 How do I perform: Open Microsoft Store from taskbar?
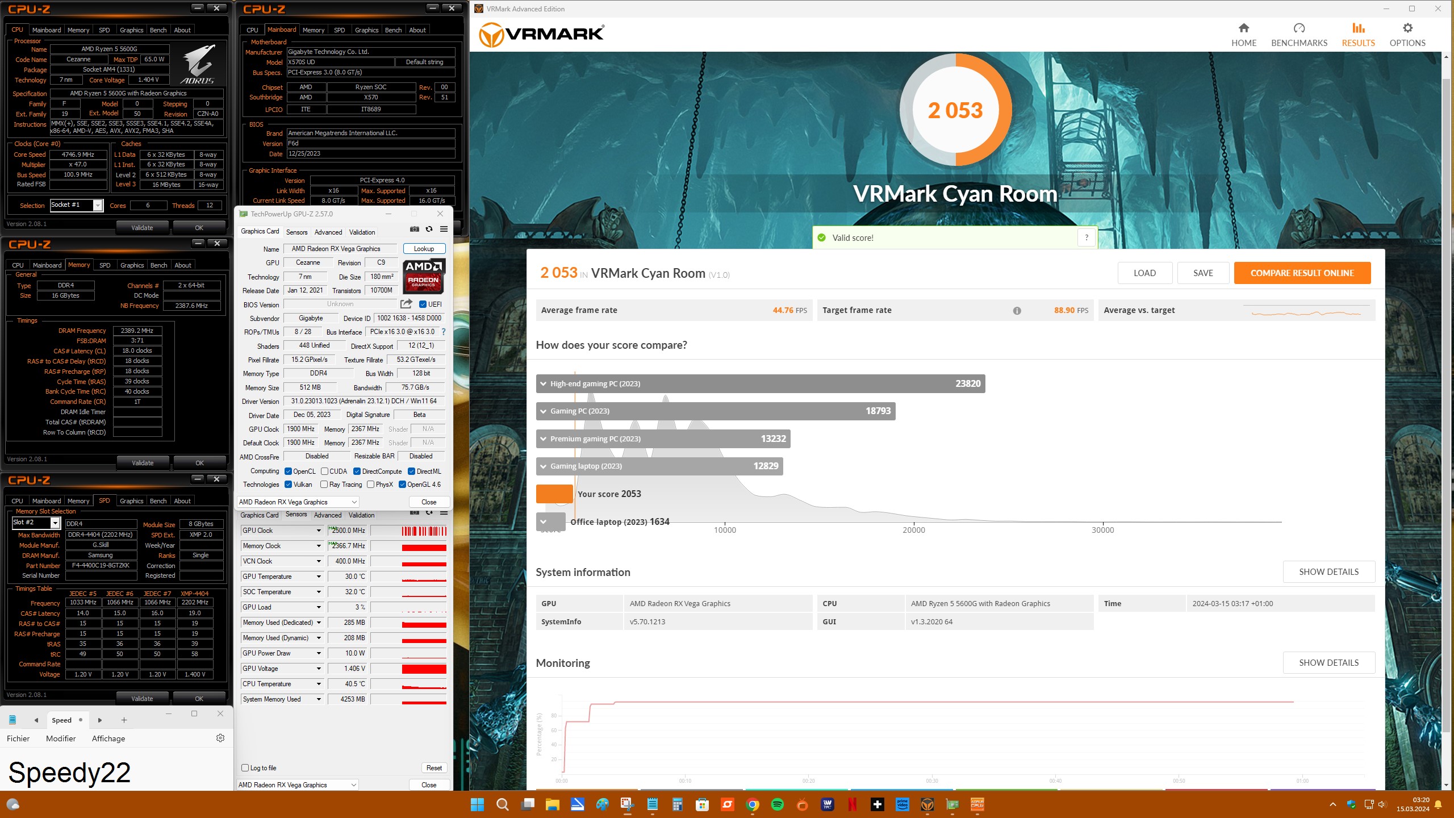tap(703, 804)
